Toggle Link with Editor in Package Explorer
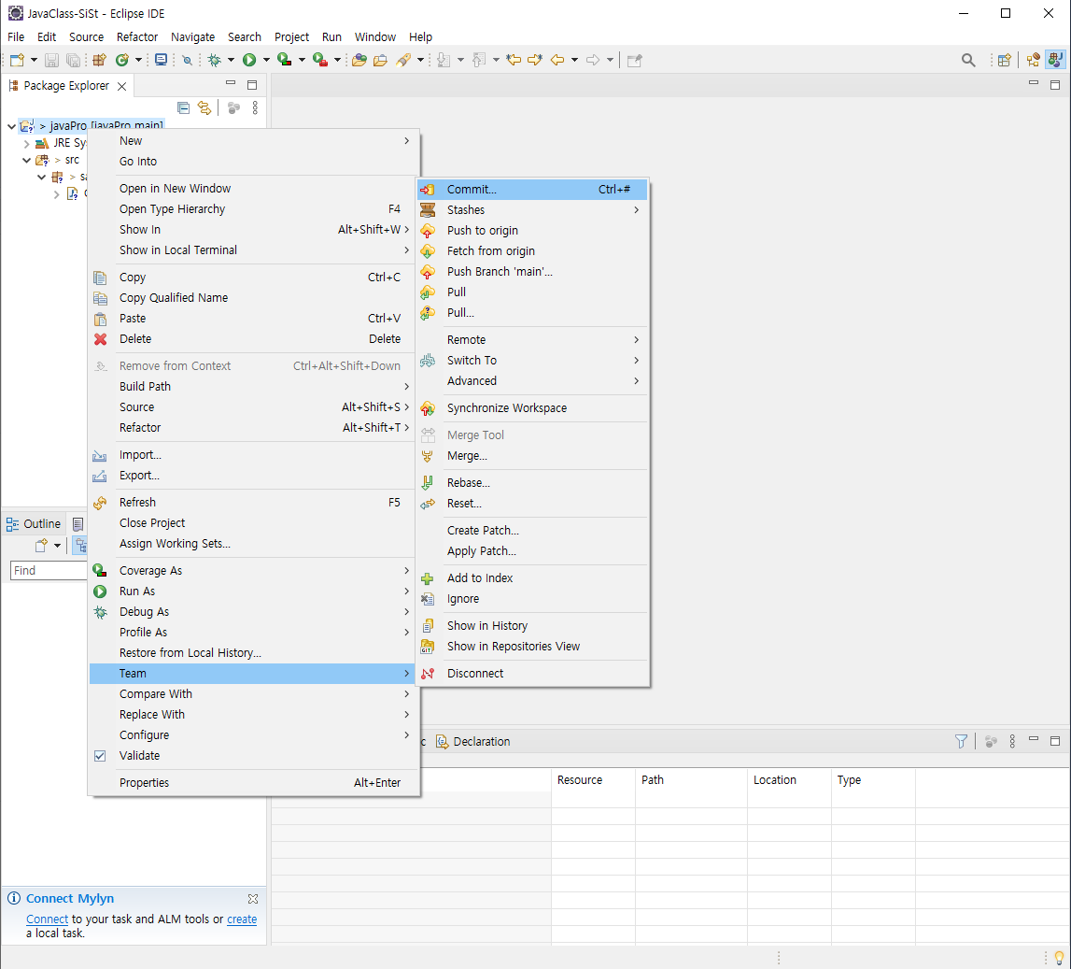The image size is (1071, 969). pos(204,108)
